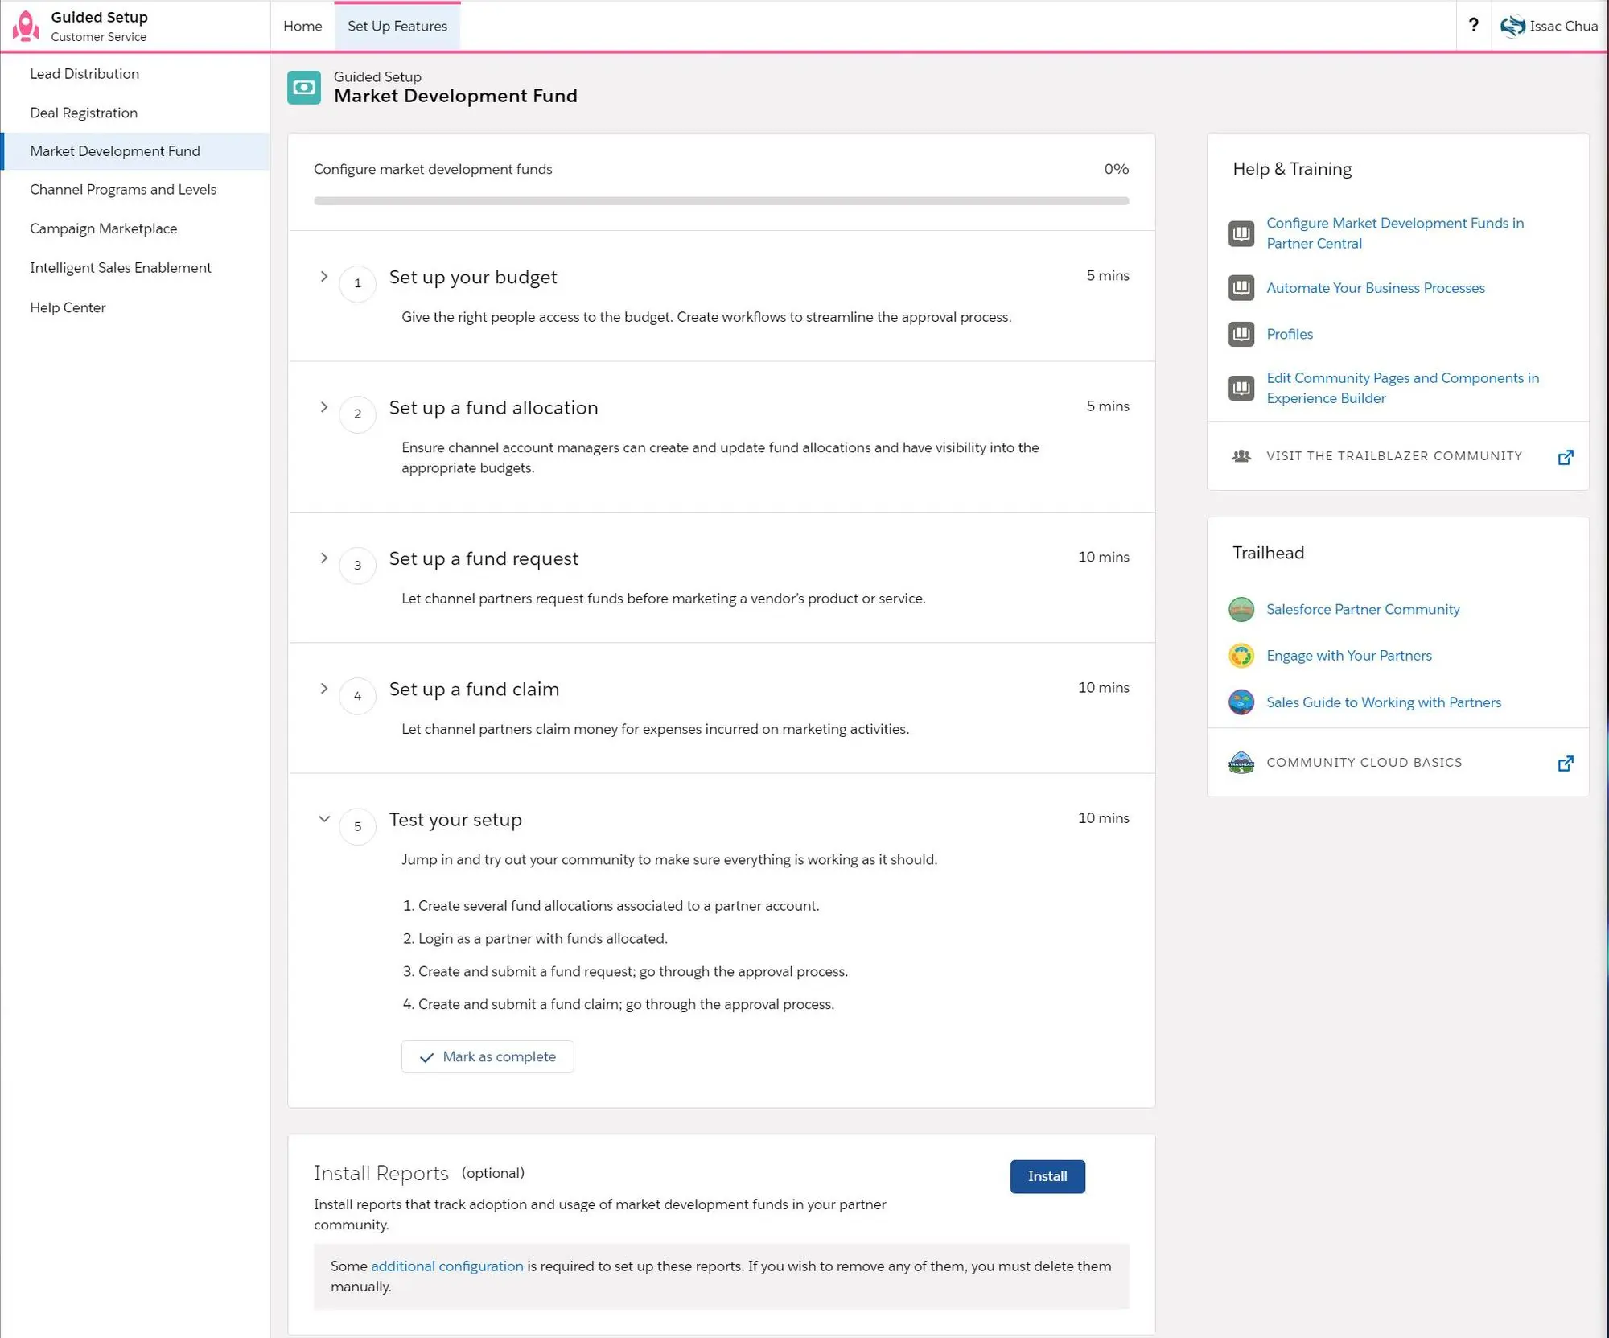Image resolution: width=1609 pixels, height=1338 pixels.
Task: Collapse the Test your setup step
Action: click(323, 819)
